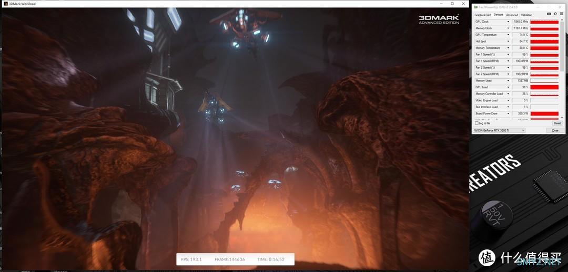This screenshot has width=568, height=272.
Task: Click the TIME: 0:16.52 readout in 3DMark
Action: coord(271,259)
